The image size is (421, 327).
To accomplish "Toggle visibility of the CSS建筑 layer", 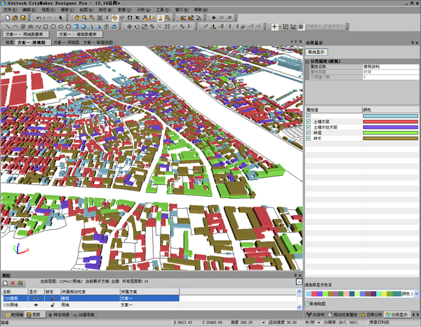I will point(36,298).
